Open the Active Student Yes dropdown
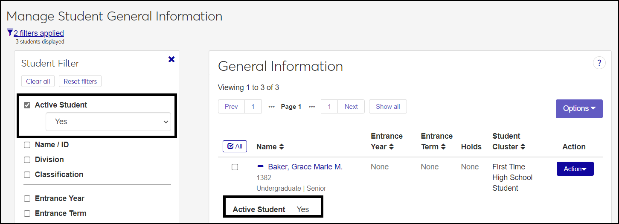Image resolution: width=619 pixels, height=224 pixels. [108, 122]
